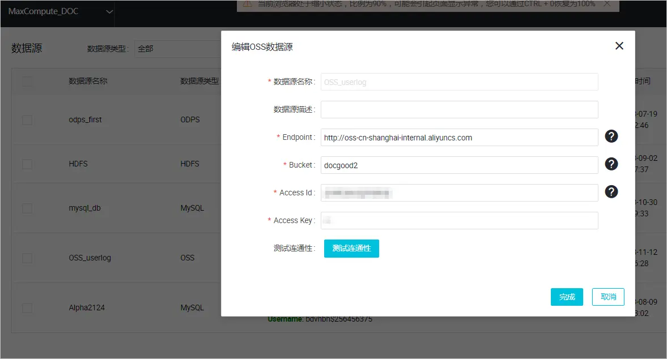The height and width of the screenshot is (359, 667).
Task: Click the data source description field
Action: (460, 110)
